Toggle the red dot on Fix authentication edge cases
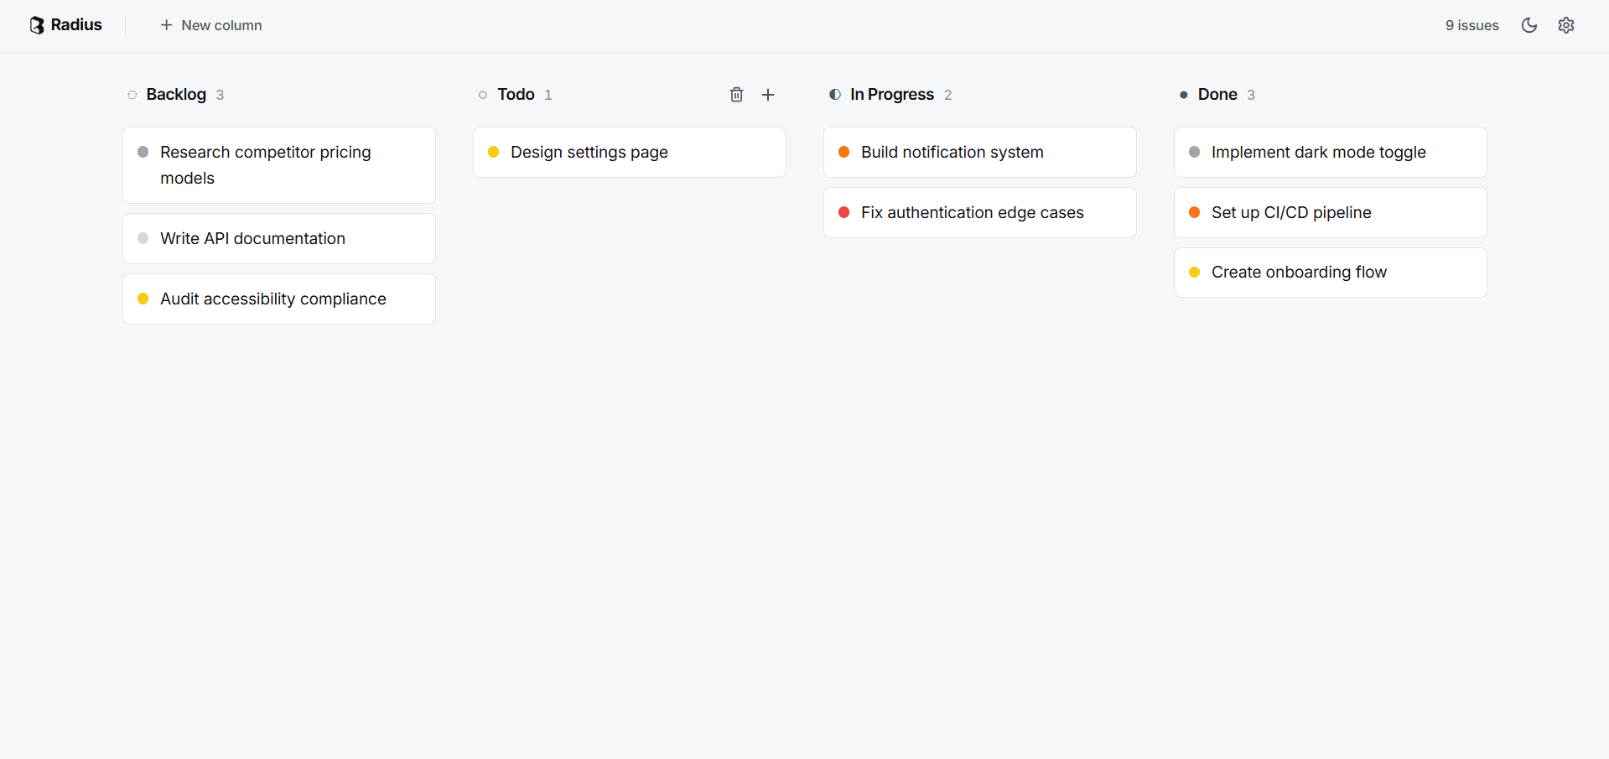Screen dimensions: 1609x759 tap(844, 212)
